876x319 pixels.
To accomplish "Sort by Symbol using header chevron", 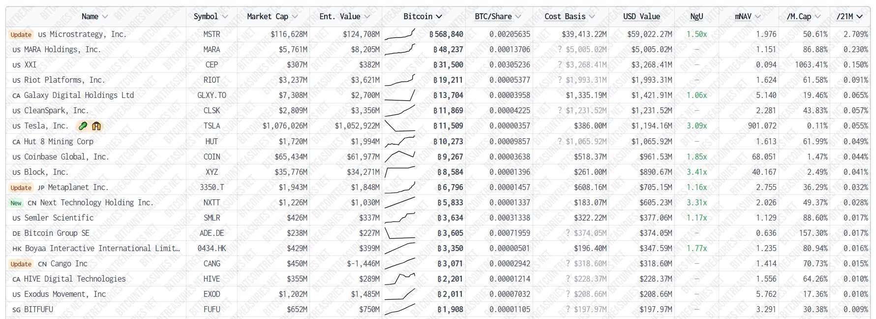I will click(225, 17).
